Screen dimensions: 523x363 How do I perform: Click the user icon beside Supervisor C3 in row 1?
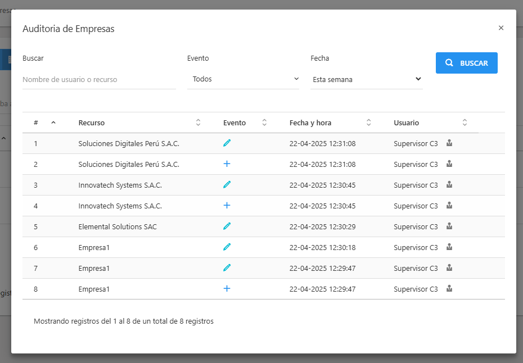(x=449, y=143)
